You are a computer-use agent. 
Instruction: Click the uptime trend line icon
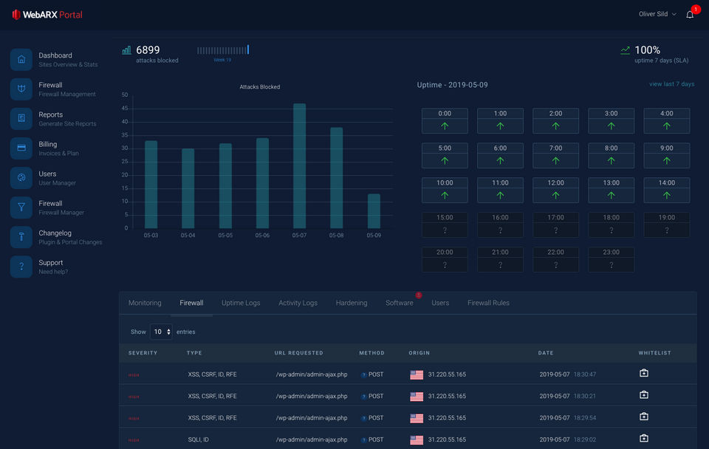coord(625,50)
